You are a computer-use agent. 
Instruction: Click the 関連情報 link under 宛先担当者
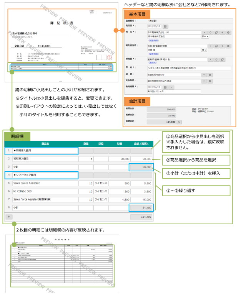tap(154, 54)
